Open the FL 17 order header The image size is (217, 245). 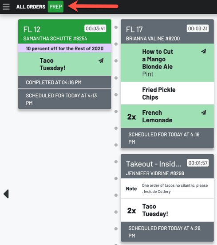tap(167, 32)
